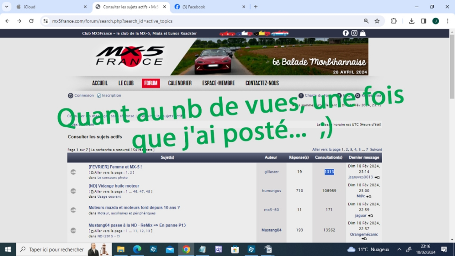Image resolution: width=455 pixels, height=256 pixels.
Task: Reload the page
Action: click(32, 21)
